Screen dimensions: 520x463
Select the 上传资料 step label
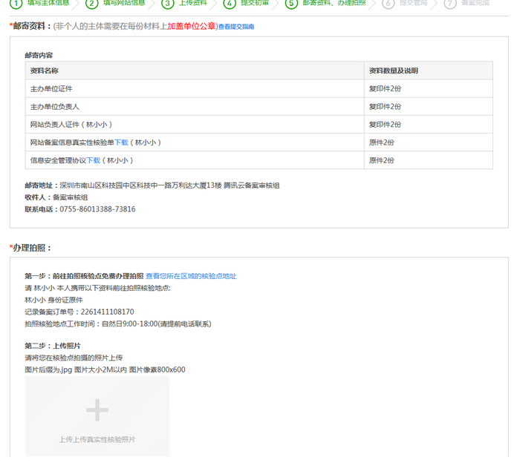[x=193, y=3]
